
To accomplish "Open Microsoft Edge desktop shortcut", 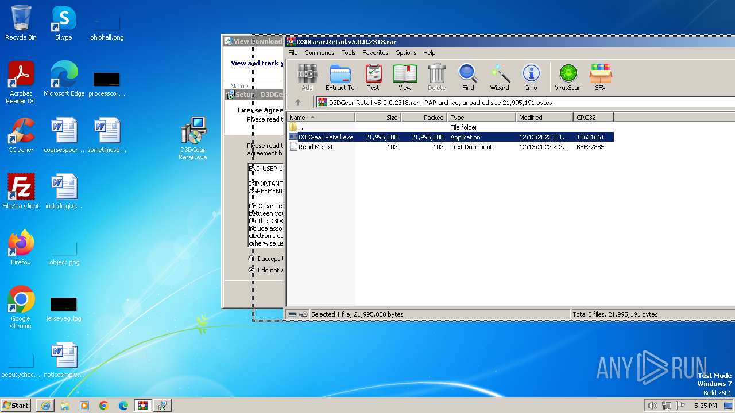I will (x=64, y=79).
